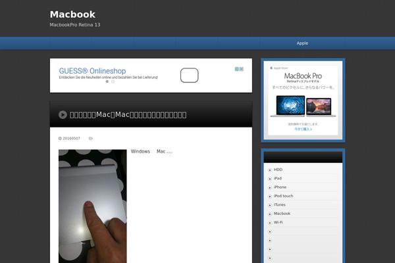
Task: Click the MacBook Pro Apple Store ad image
Action: coord(303,100)
